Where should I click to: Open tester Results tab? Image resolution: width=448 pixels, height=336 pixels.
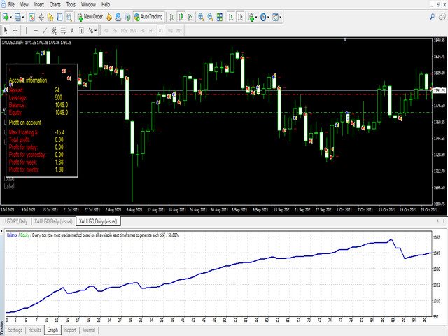pos(35,330)
